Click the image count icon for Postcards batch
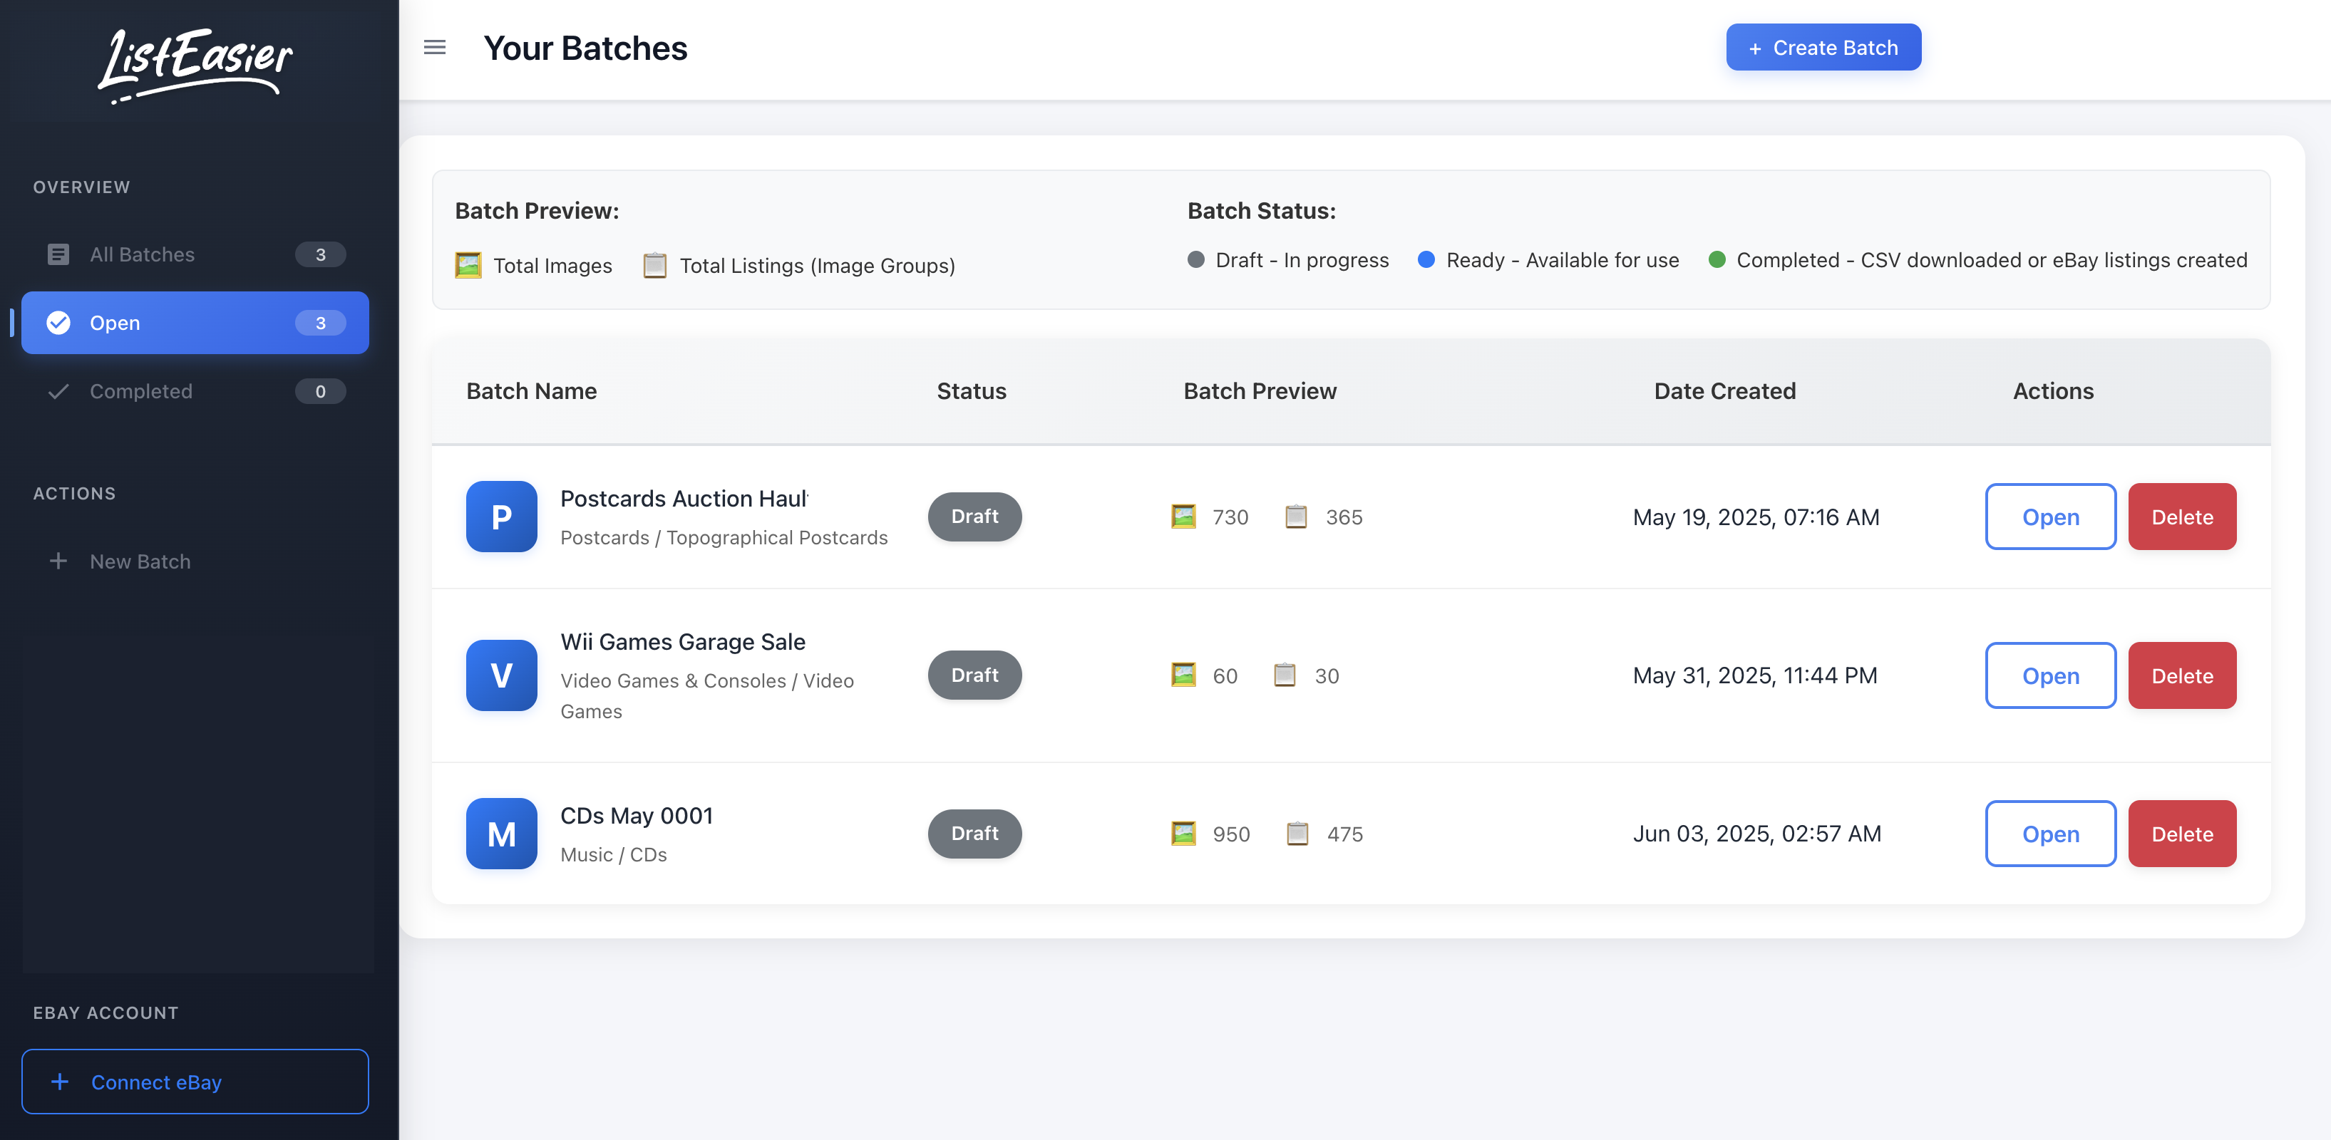The width and height of the screenshot is (2331, 1140). [x=1183, y=517]
